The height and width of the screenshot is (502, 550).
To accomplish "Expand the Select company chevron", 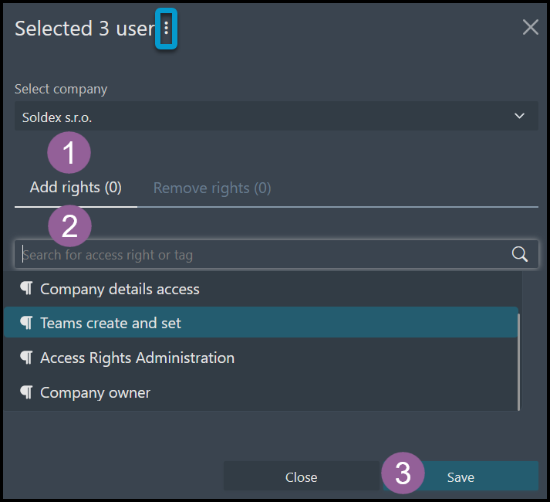I will point(519,116).
